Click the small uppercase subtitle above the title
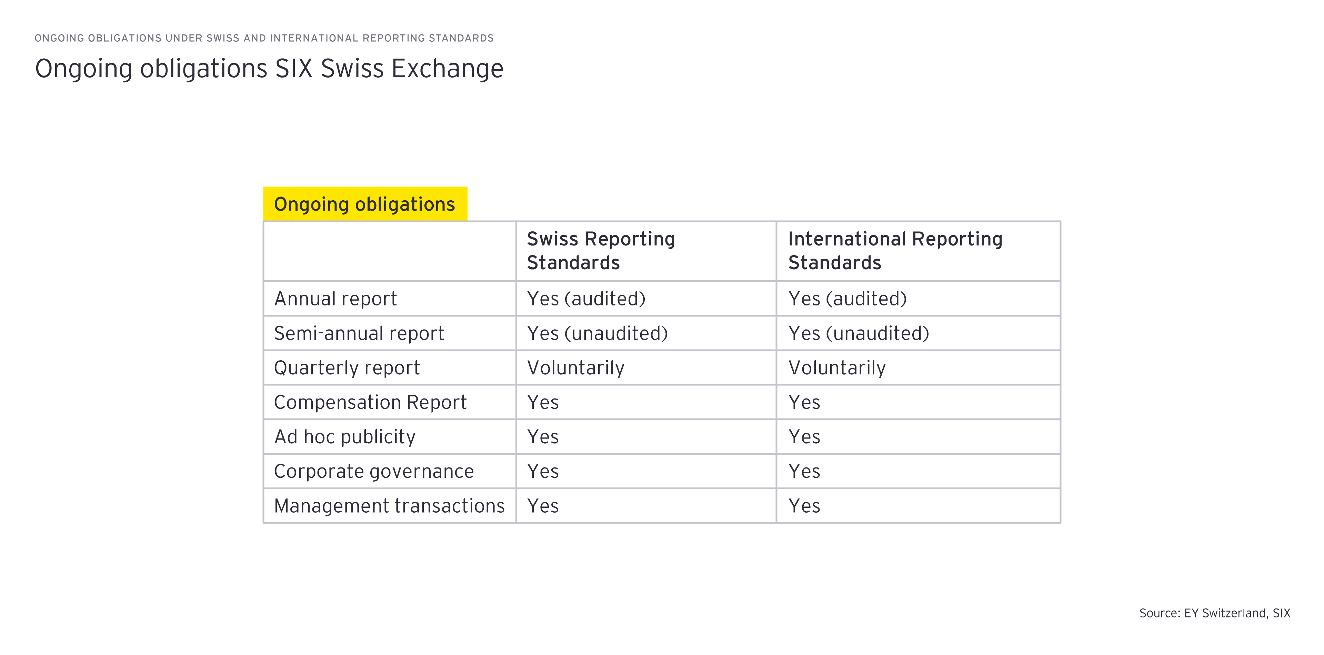1324x655 pixels. point(264,38)
